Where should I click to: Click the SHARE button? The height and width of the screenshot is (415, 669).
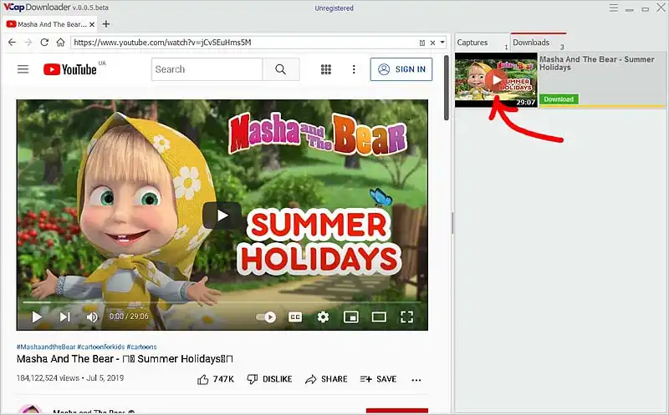click(326, 379)
